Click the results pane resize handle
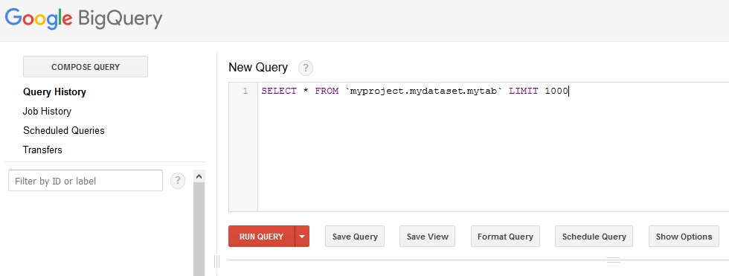 (613, 260)
